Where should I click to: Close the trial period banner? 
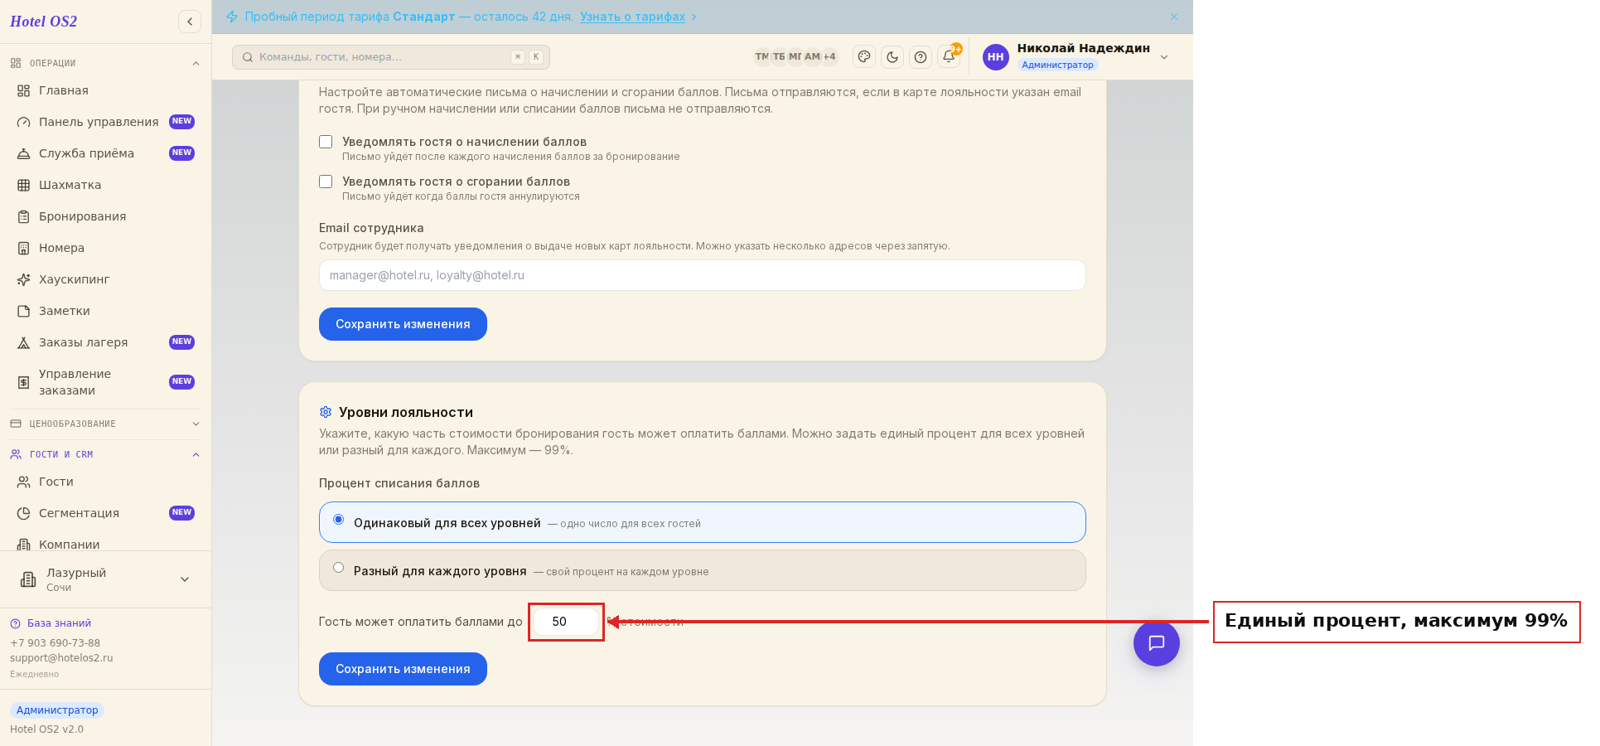(1174, 17)
